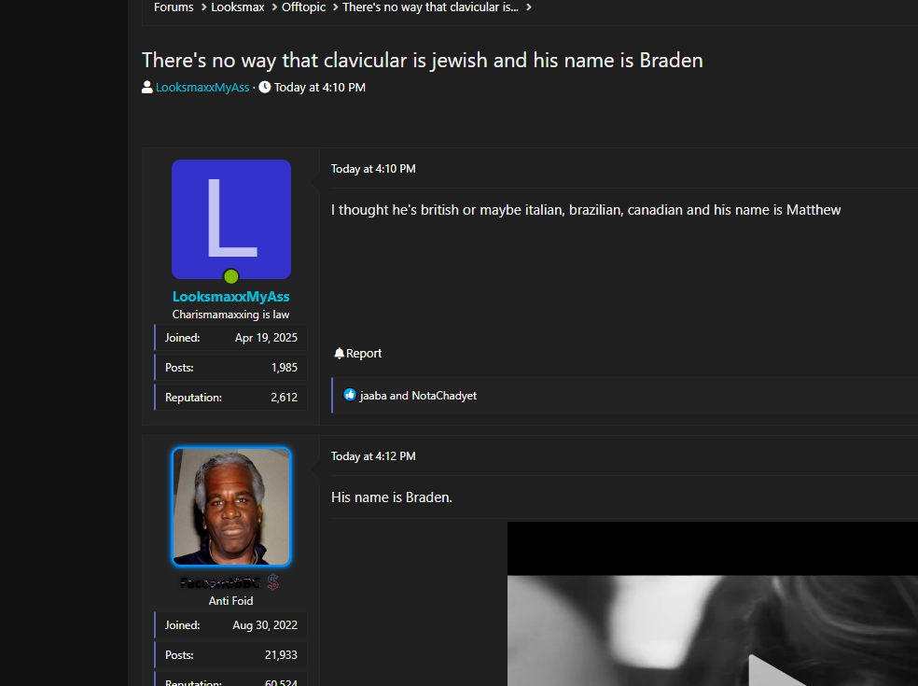Click the author person icon under title
Viewport: 918px width, 686px height.
point(147,88)
